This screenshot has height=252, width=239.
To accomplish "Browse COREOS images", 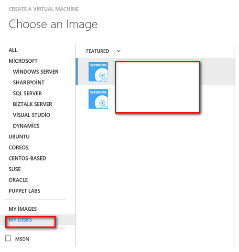I will [x=19, y=148].
